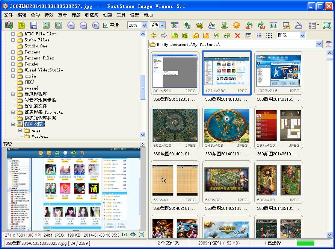Toggle 1:1 actual size view

coord(125,235)
